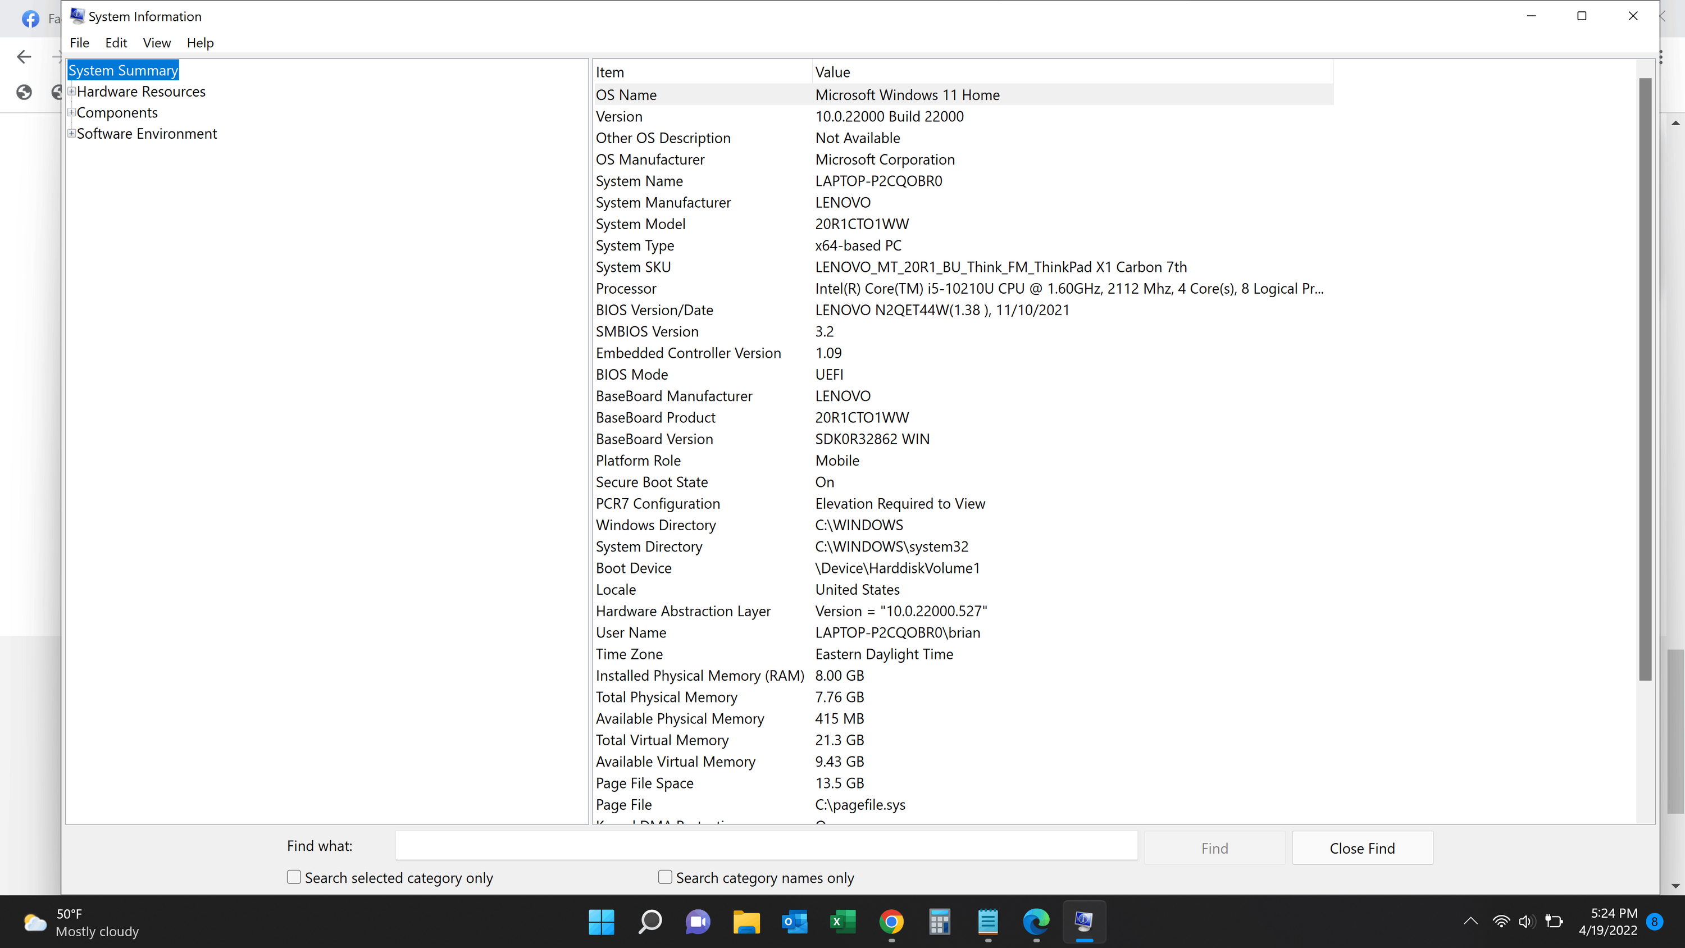Enable Search selected category only
1685x948 pixels.
point(294,877)
